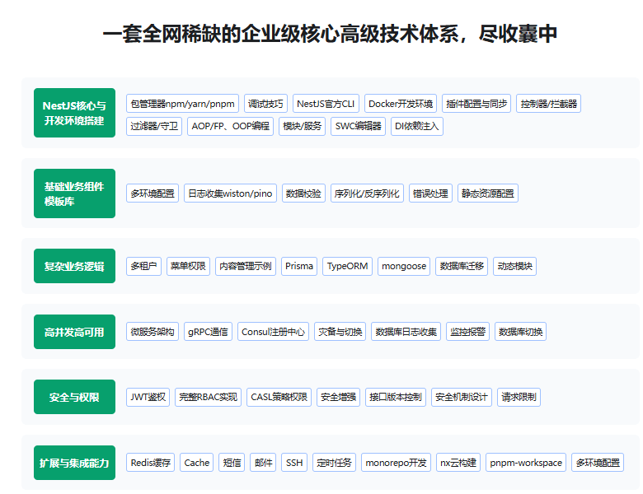Select the '请求限制' tag

(x=519, y=397)
